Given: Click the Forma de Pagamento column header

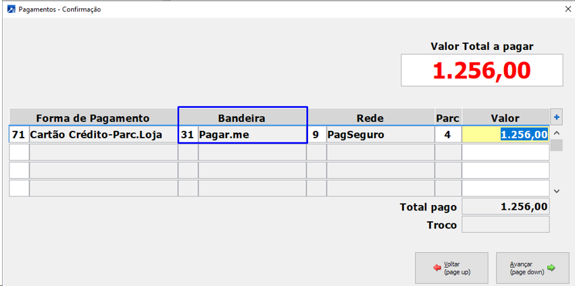Looking at the screenshot, I should 93,117.
